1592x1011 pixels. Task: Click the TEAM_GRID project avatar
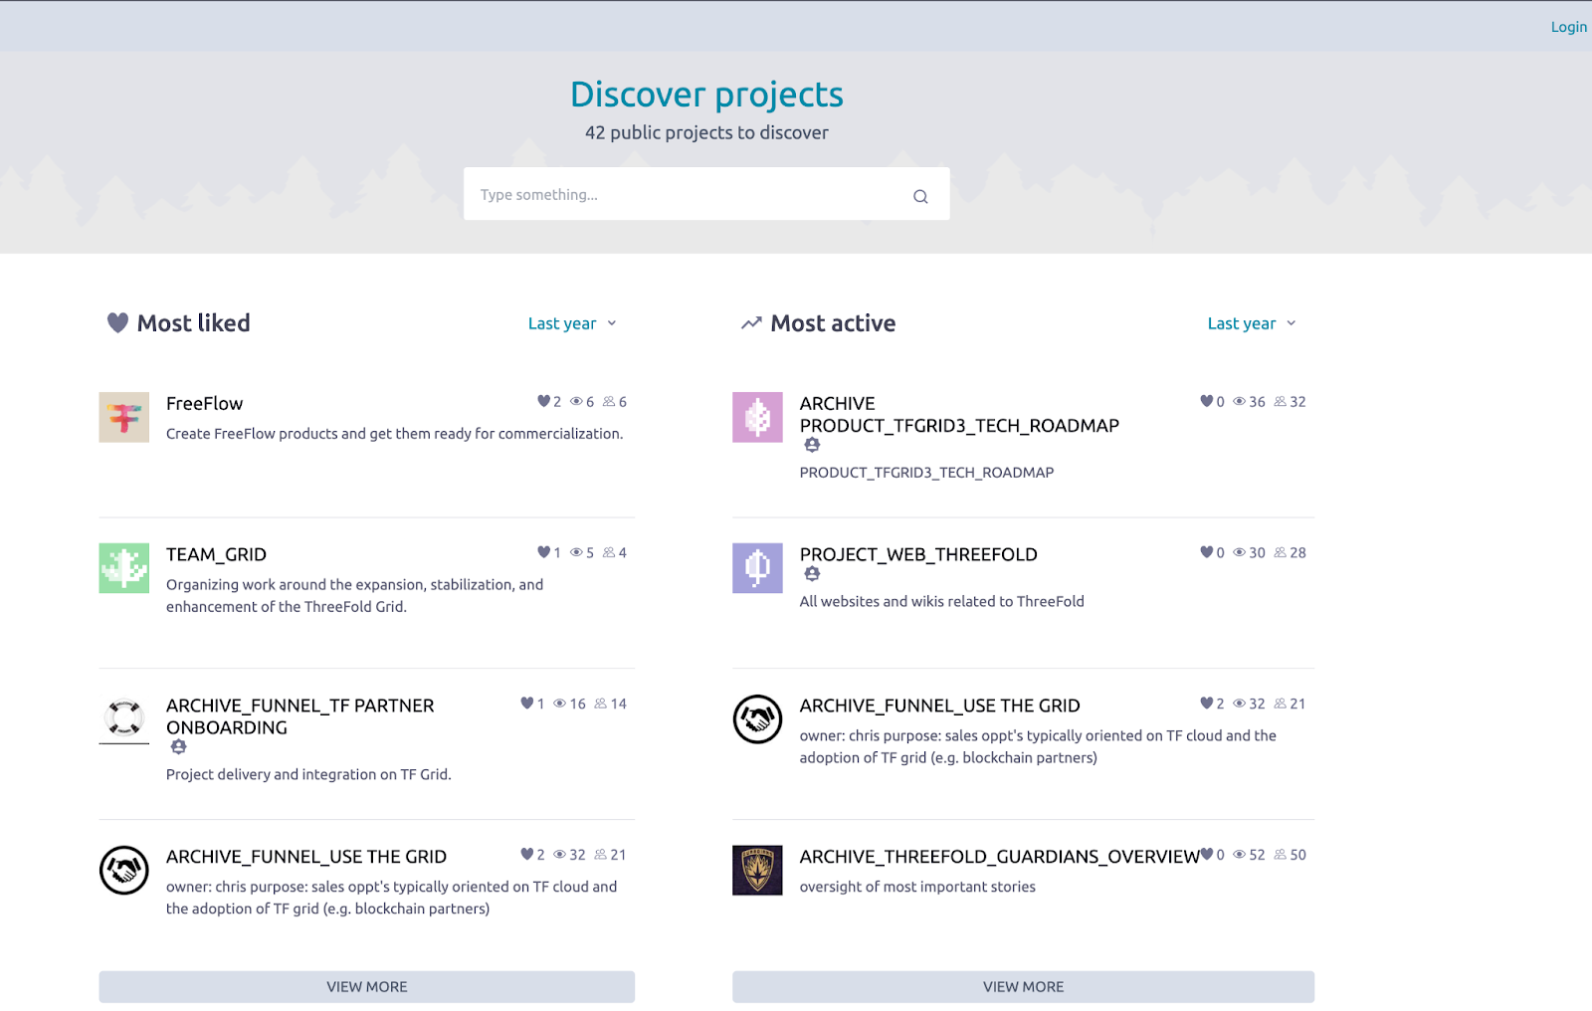tap(124, 568)
